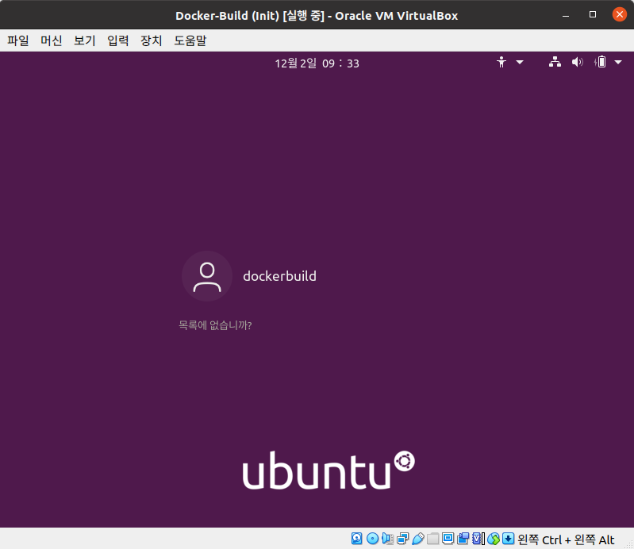
Task: Open the accessibility menu icon
Action: pos(501,62)
